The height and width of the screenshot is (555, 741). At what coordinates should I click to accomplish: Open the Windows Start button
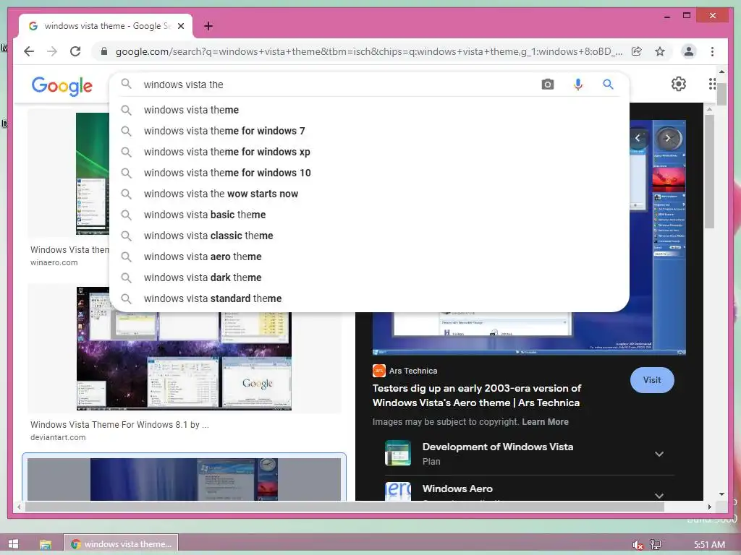[13, 544]
